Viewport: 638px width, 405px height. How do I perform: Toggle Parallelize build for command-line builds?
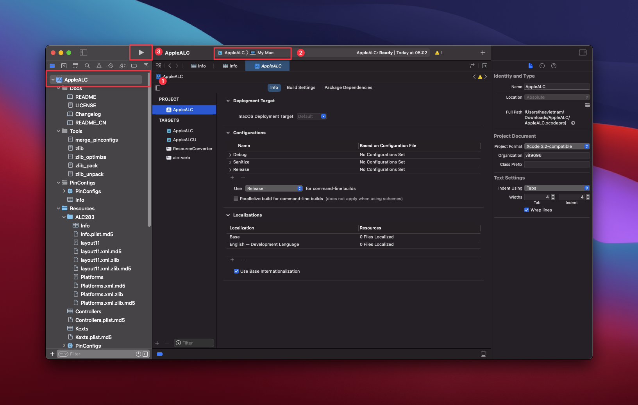tap(236, 199)
